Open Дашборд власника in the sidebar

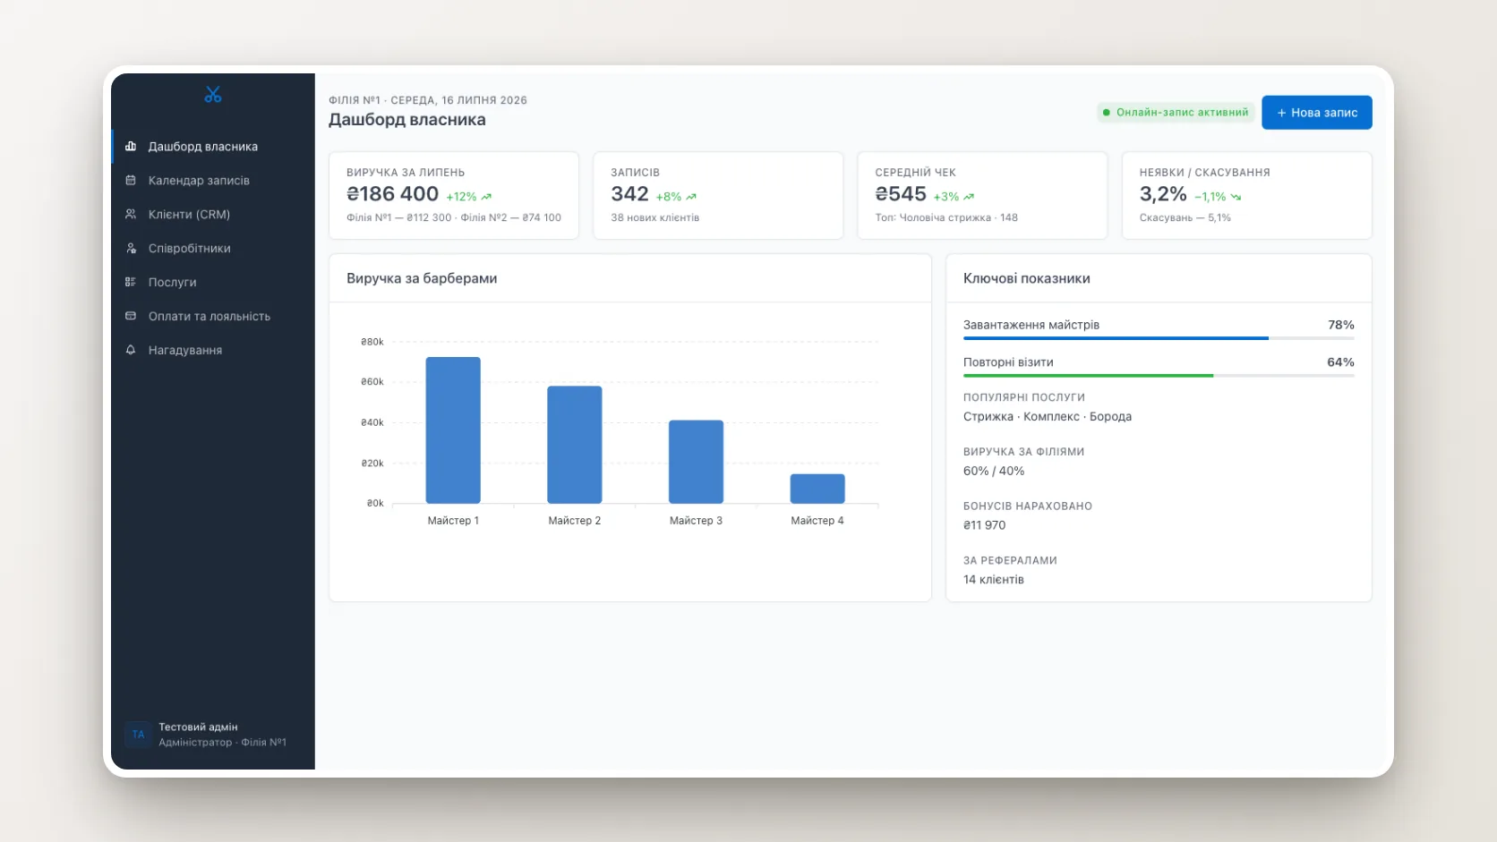213,146
